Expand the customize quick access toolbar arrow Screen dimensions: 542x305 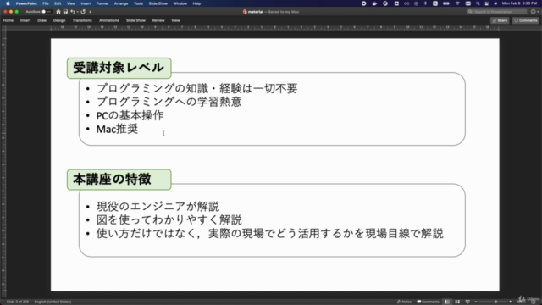click(x=91, y=12)
